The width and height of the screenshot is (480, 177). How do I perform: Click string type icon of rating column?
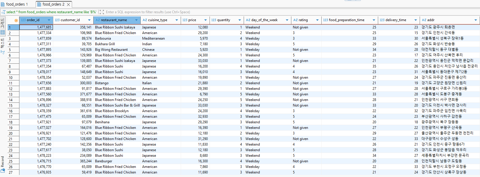pyautogui.click(x=295, y=20)
